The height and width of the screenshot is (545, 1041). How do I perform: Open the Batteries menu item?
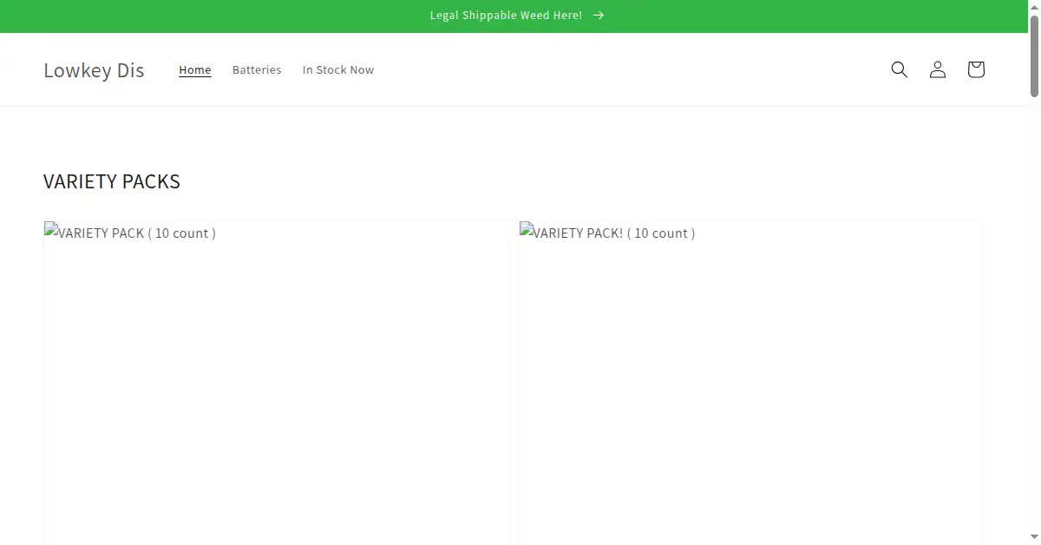257,69
